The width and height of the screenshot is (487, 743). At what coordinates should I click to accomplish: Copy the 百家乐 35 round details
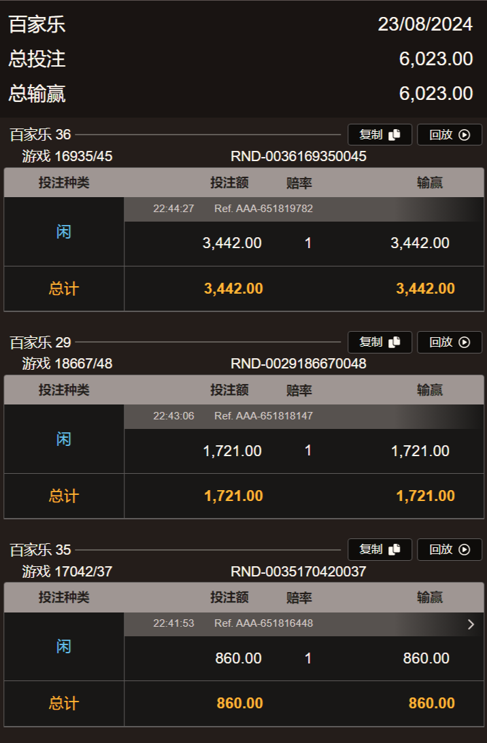point(380,549)
